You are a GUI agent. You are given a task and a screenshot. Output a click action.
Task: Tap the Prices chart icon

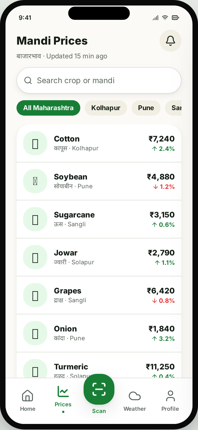pos(63,391)
